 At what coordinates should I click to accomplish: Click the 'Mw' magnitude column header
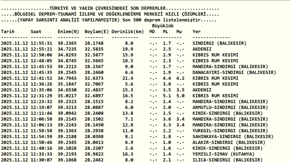(x=179, y=31)
